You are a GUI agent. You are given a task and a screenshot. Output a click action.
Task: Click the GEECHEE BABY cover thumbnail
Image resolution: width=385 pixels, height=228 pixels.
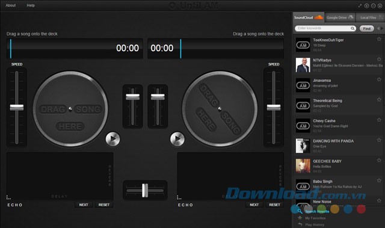[303, 166]
